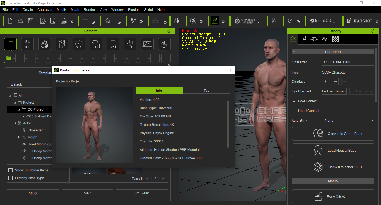Image resolution: width=381 pixels, height=205 pixels.
Task: Click the character preview thumbnail in dialog
Action: [94, 125]
